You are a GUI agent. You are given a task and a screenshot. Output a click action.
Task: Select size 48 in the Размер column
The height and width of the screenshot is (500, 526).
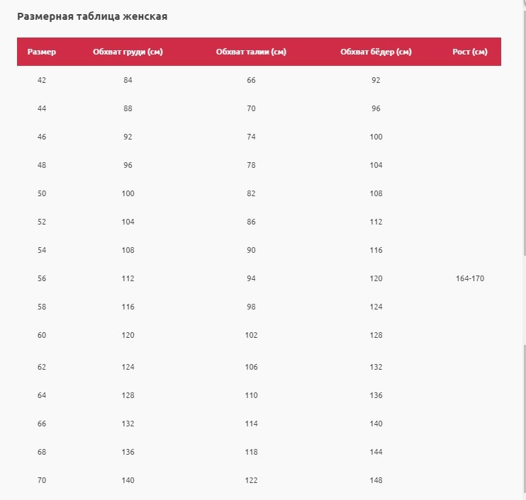[x=41, y=165]
